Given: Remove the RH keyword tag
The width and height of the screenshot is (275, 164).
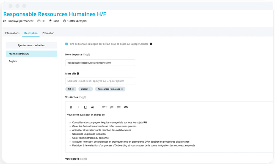Looking at the screenshot, I should [73, 89].
